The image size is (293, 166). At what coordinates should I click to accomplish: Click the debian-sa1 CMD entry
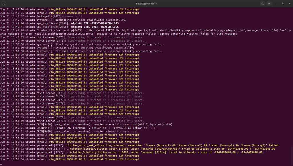tap(80, 128)
